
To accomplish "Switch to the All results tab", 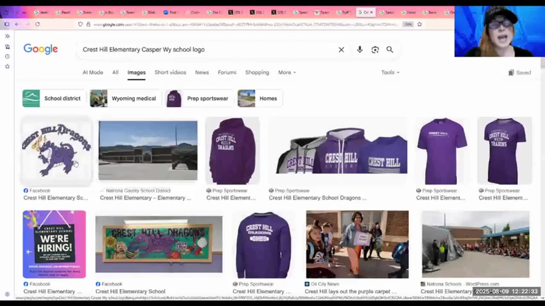I will pyautogui.click(x=115, y=72).
